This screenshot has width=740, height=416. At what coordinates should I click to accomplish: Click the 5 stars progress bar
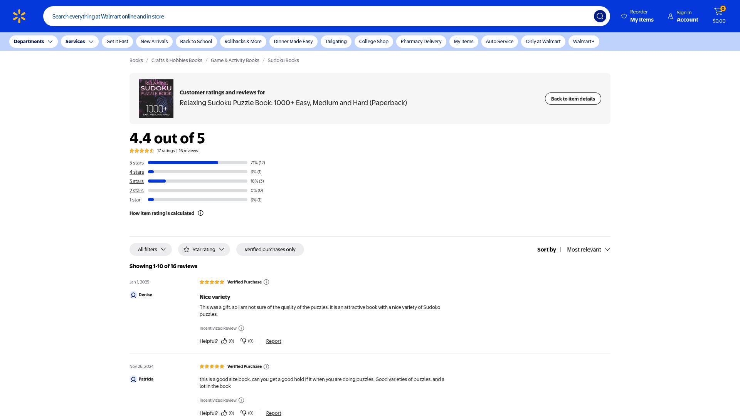tap(198, 163)
